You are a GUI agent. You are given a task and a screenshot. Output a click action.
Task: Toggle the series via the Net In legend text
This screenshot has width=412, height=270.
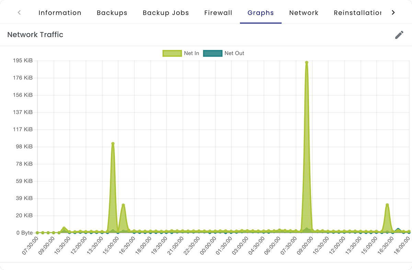[x=192, y=53]
